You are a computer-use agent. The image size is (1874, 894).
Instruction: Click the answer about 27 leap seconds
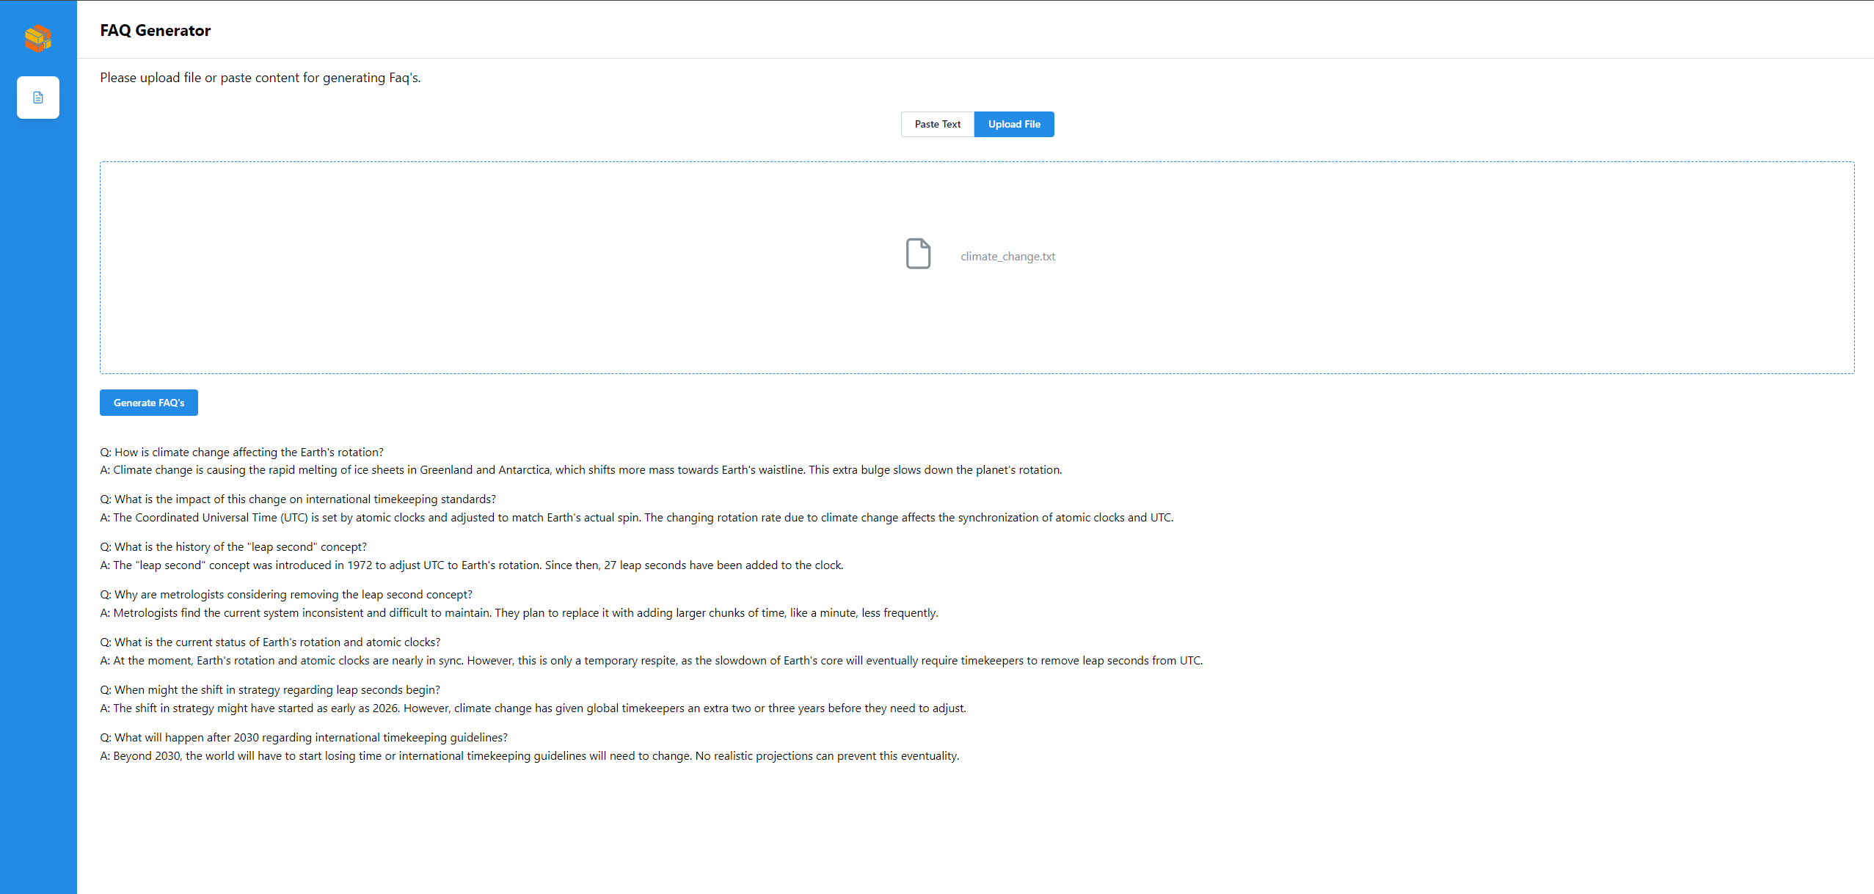tap(472, 565)
